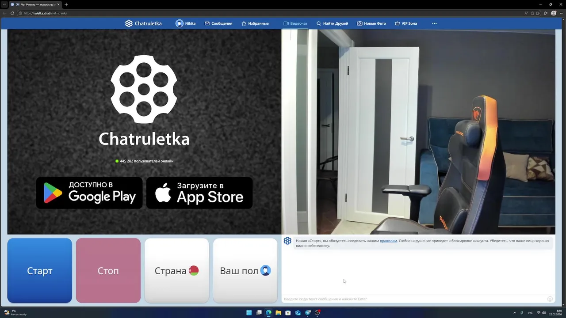The image size is (566, 318).
Task: Open browser Settings and more menu
Action: click(x=562, y=13)
